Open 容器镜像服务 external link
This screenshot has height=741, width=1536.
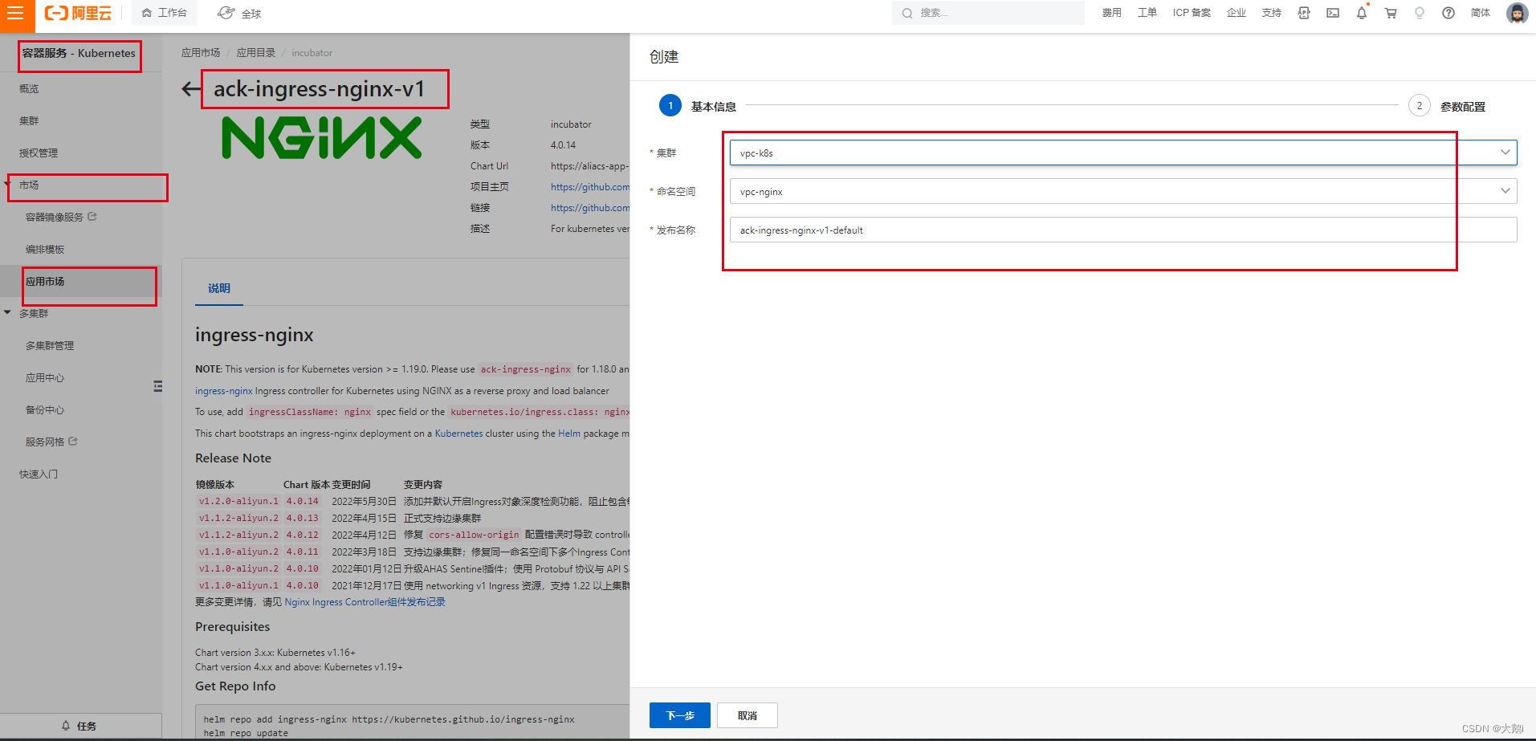(61, 218)
